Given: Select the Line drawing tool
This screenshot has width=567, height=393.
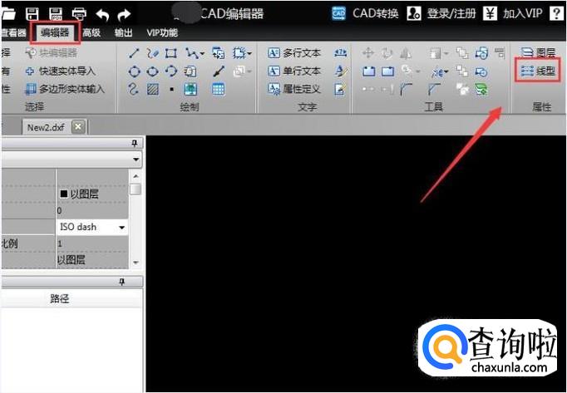Looking at the screenshot, I should pos(134,53).
